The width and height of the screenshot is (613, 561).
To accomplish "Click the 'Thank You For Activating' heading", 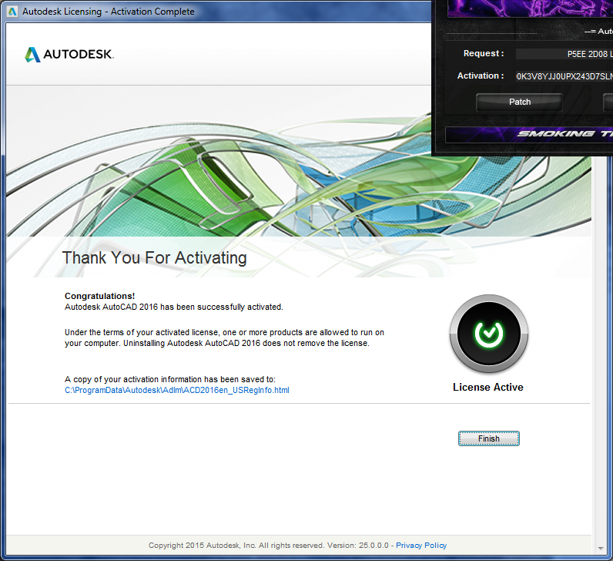I will [155, 258].
